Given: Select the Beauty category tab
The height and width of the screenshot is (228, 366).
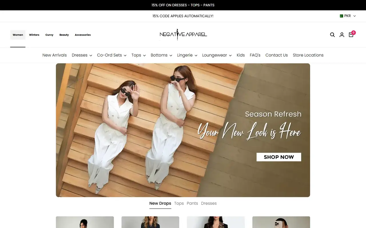Looking at the screenshot, I should click(64, 35).
